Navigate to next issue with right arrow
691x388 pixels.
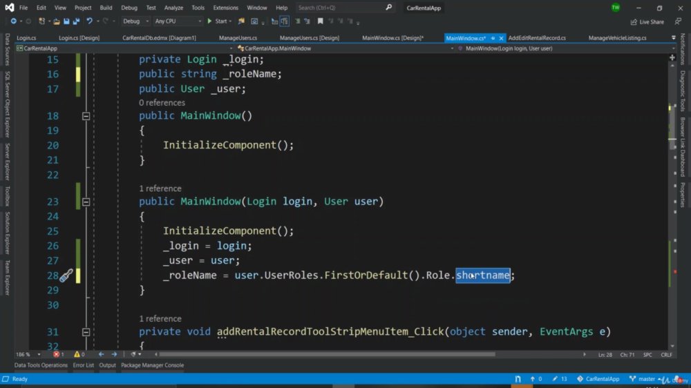tap(114, 354)
